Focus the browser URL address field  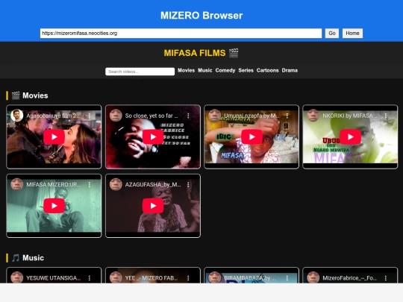coord(181,33)
